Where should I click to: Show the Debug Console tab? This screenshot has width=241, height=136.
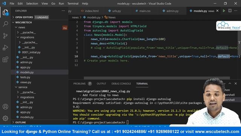(x=121, y=83)
